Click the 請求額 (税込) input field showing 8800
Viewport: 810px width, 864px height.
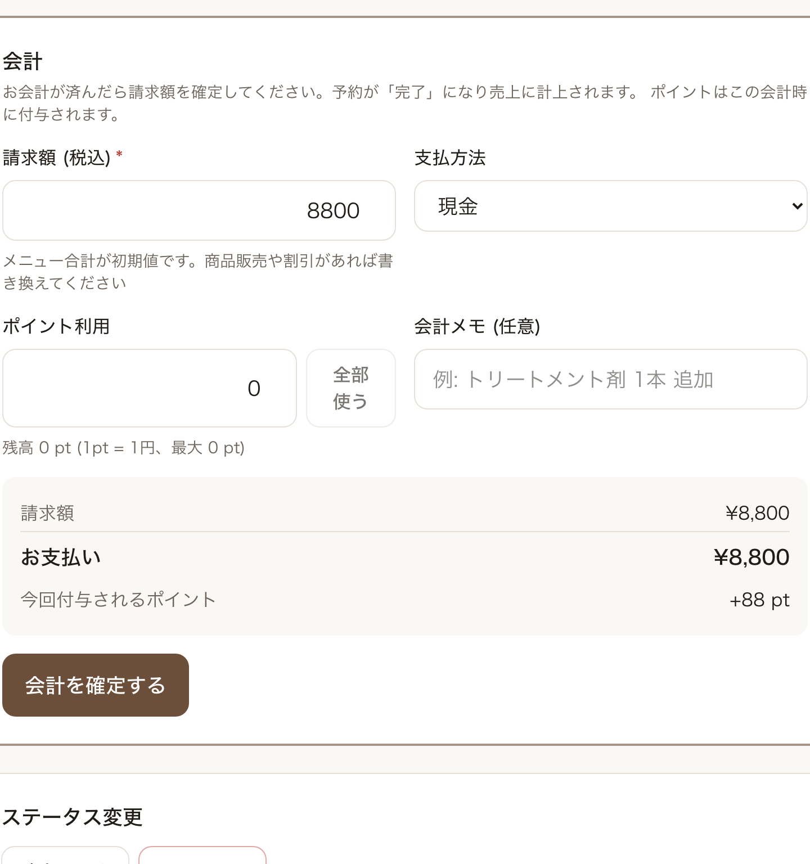pos(199,210)
